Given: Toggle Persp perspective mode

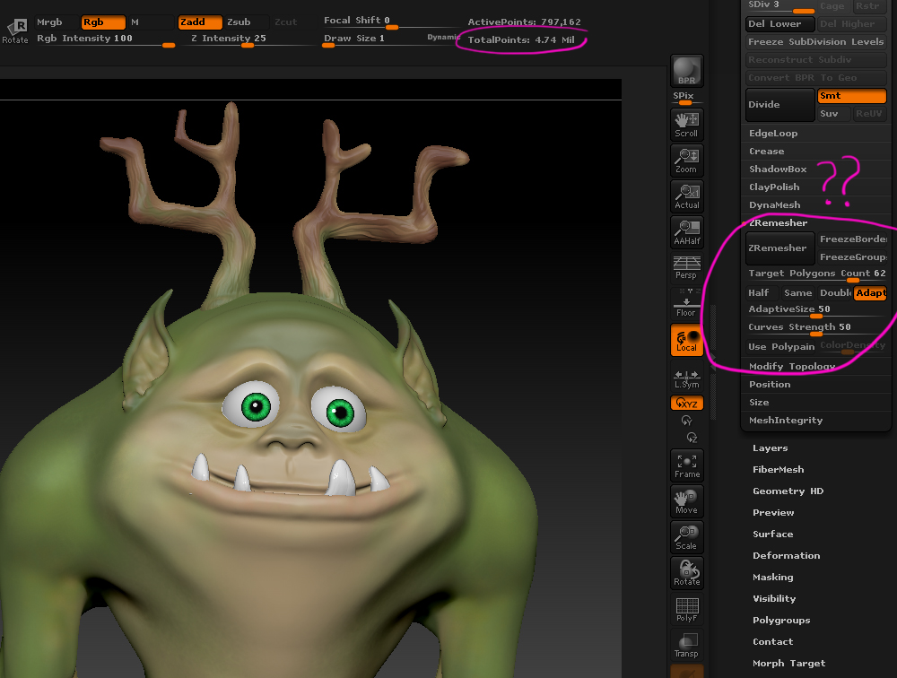Looking at the screenshot, I should [x=686, y=269].
